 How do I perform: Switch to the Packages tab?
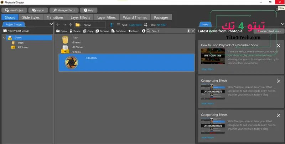(x=161, y=17)
